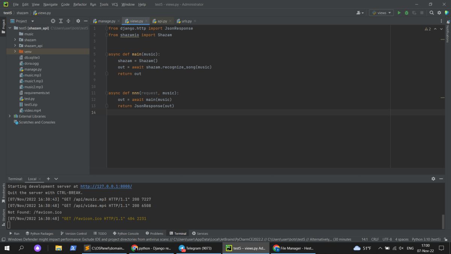Open http://127.0.0.1:8000/ link in terminal

(x=106, y=186)
